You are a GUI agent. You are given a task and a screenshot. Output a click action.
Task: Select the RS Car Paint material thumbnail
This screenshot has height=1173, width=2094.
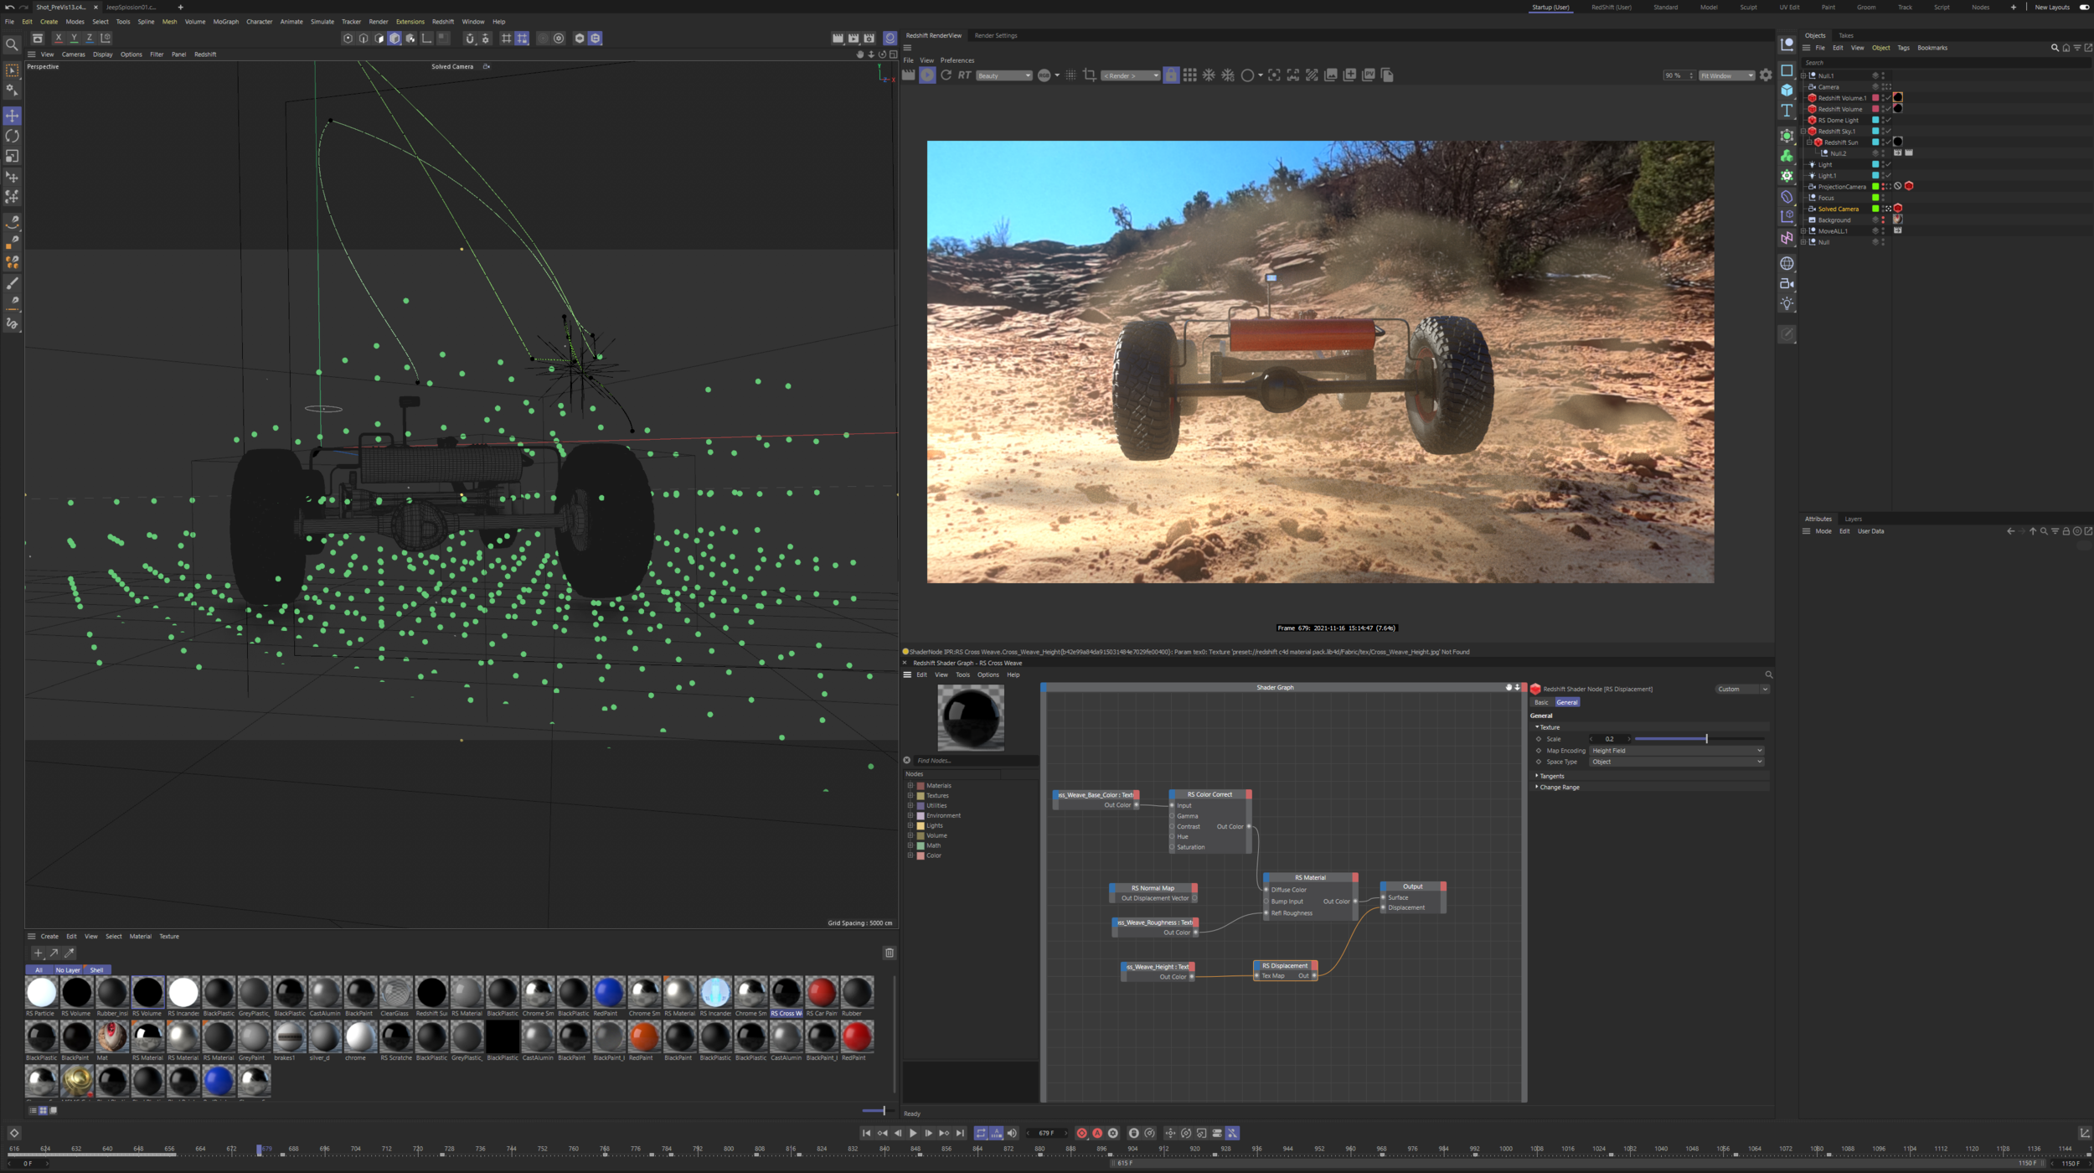pyautogui.click(x=821, y=993)
